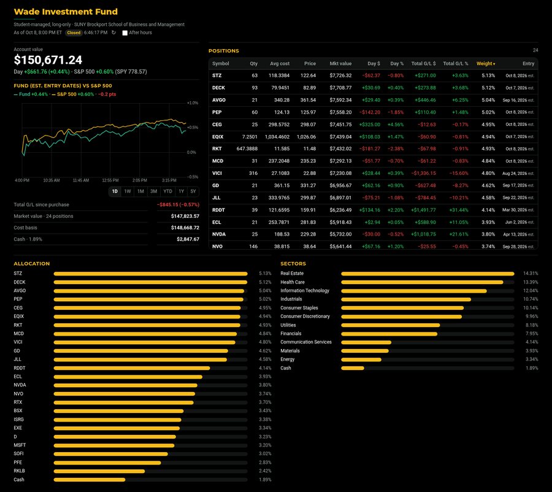
Task: Click the SOFI allocation label
Action: tap(18, 453)
